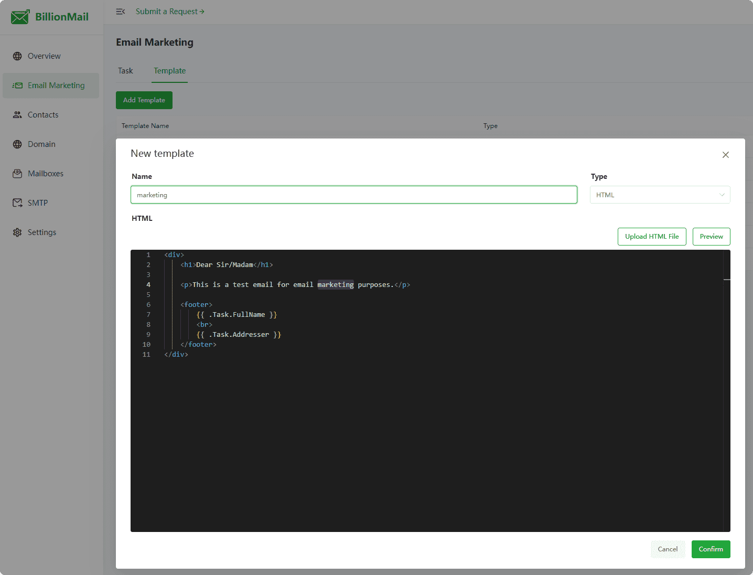Click the Type column header in table
753x575 pixels.
click(x=490, y=126)
